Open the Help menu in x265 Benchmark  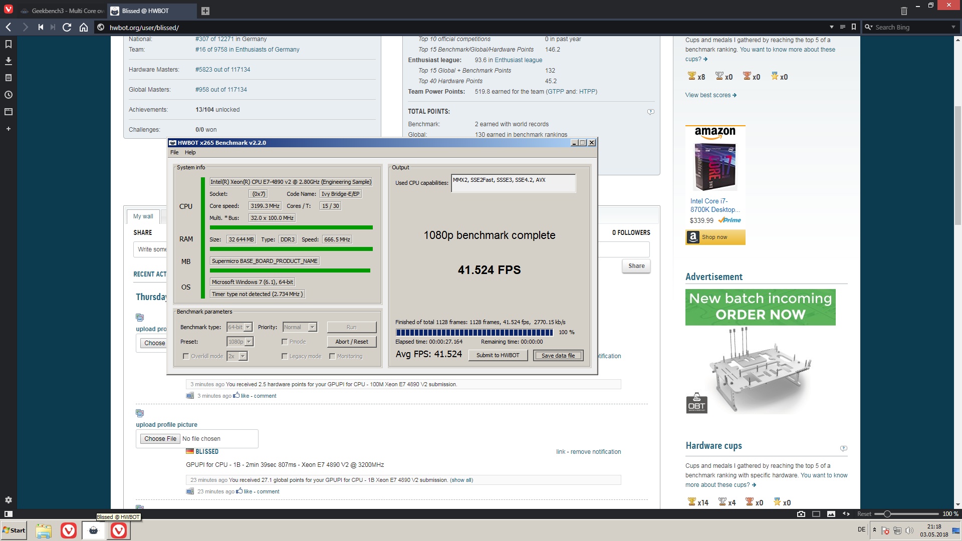click(x=190, y=152)
